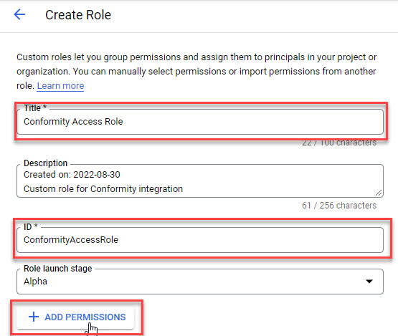Click the 61 / 256 characters counter
398x336 pixels.
click(x=339, y=206)
